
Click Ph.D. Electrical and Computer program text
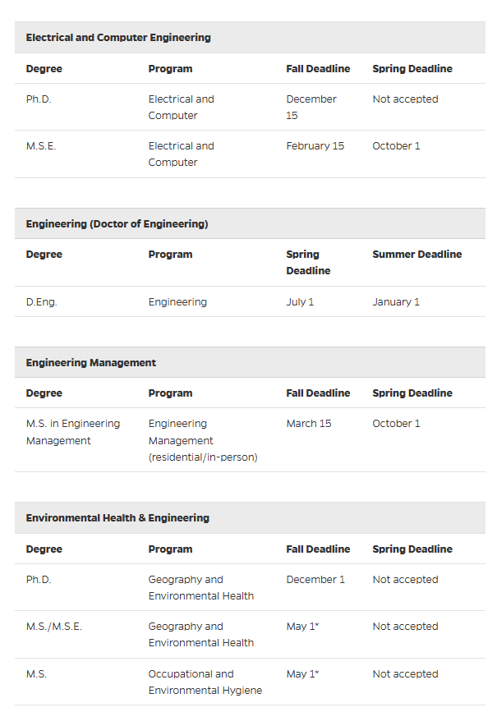[181, 107]
